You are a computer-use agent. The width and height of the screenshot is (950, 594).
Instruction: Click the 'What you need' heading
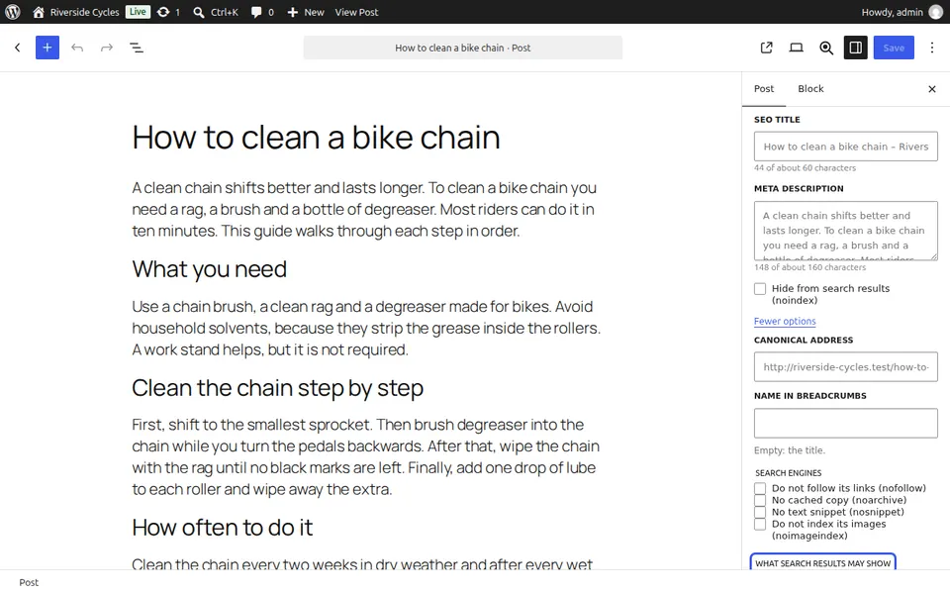click(x=209, y=269)
